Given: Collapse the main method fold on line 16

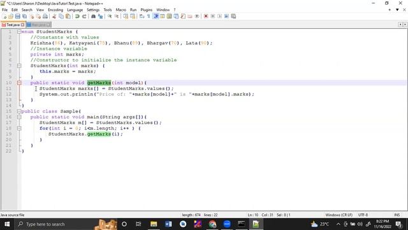Looking at the screenshot, I should (x=19, y=117).
